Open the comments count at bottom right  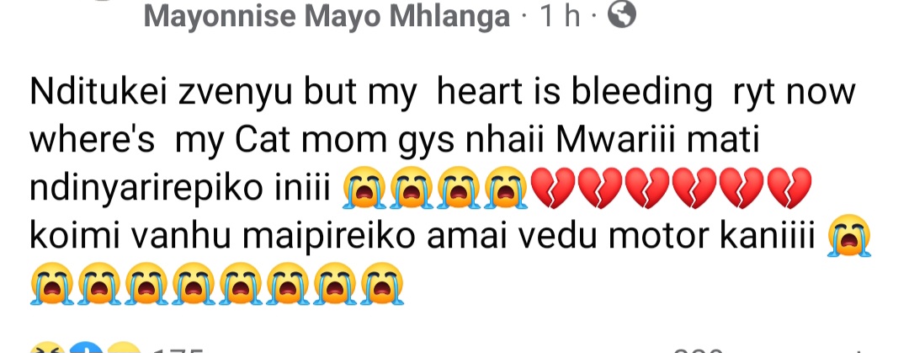point(699,349)
